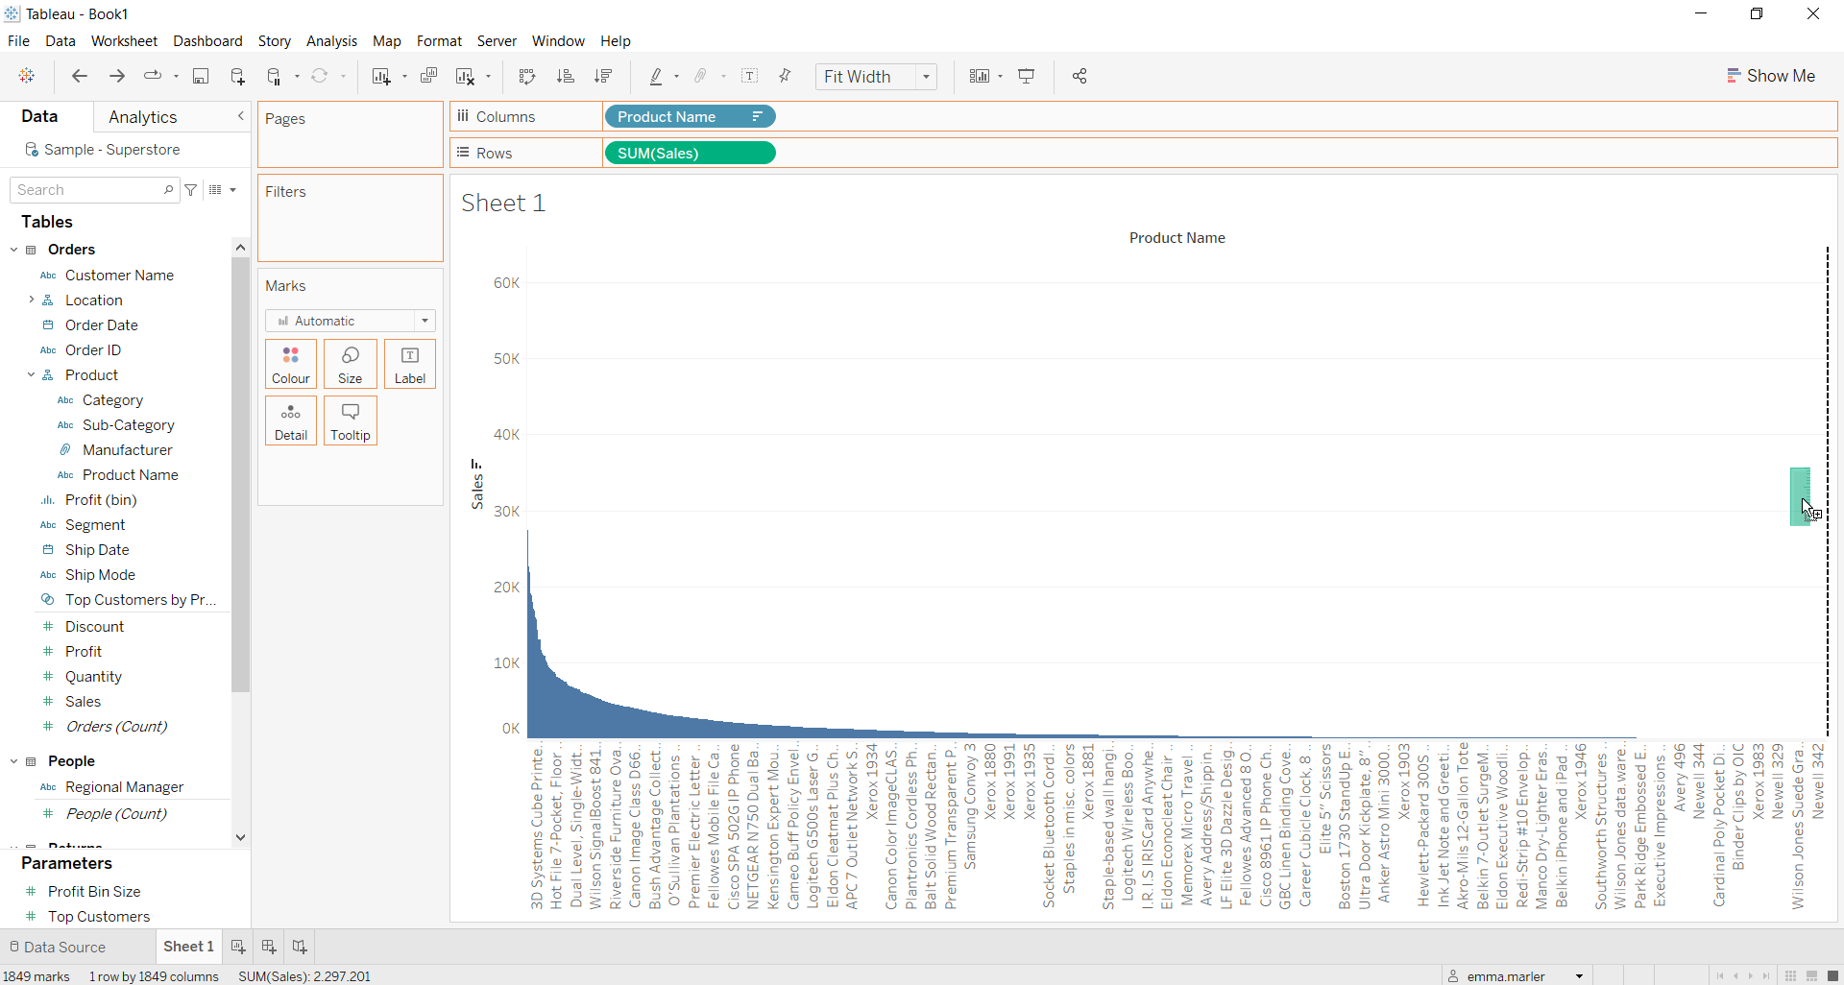Screen dimensions: 1844x985
Task: Switch to the Analytics tab
Action: point(142,116)
